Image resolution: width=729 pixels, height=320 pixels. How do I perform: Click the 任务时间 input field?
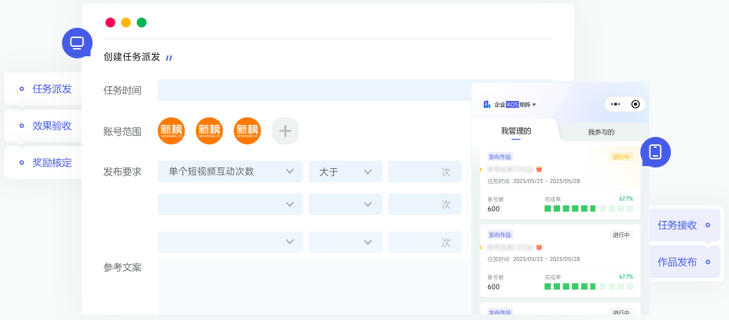click(314, 90)
